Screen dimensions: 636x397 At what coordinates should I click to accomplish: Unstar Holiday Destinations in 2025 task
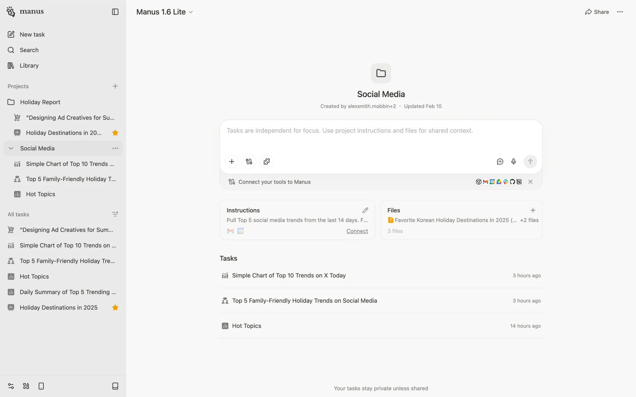(x=115, y=308)
